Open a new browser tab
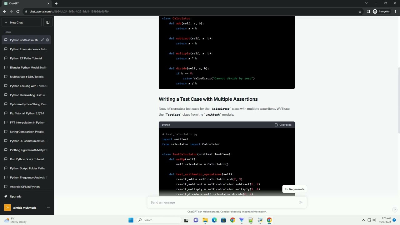The width and height of the screenshot is (400, 225). [x=56, y=3]
